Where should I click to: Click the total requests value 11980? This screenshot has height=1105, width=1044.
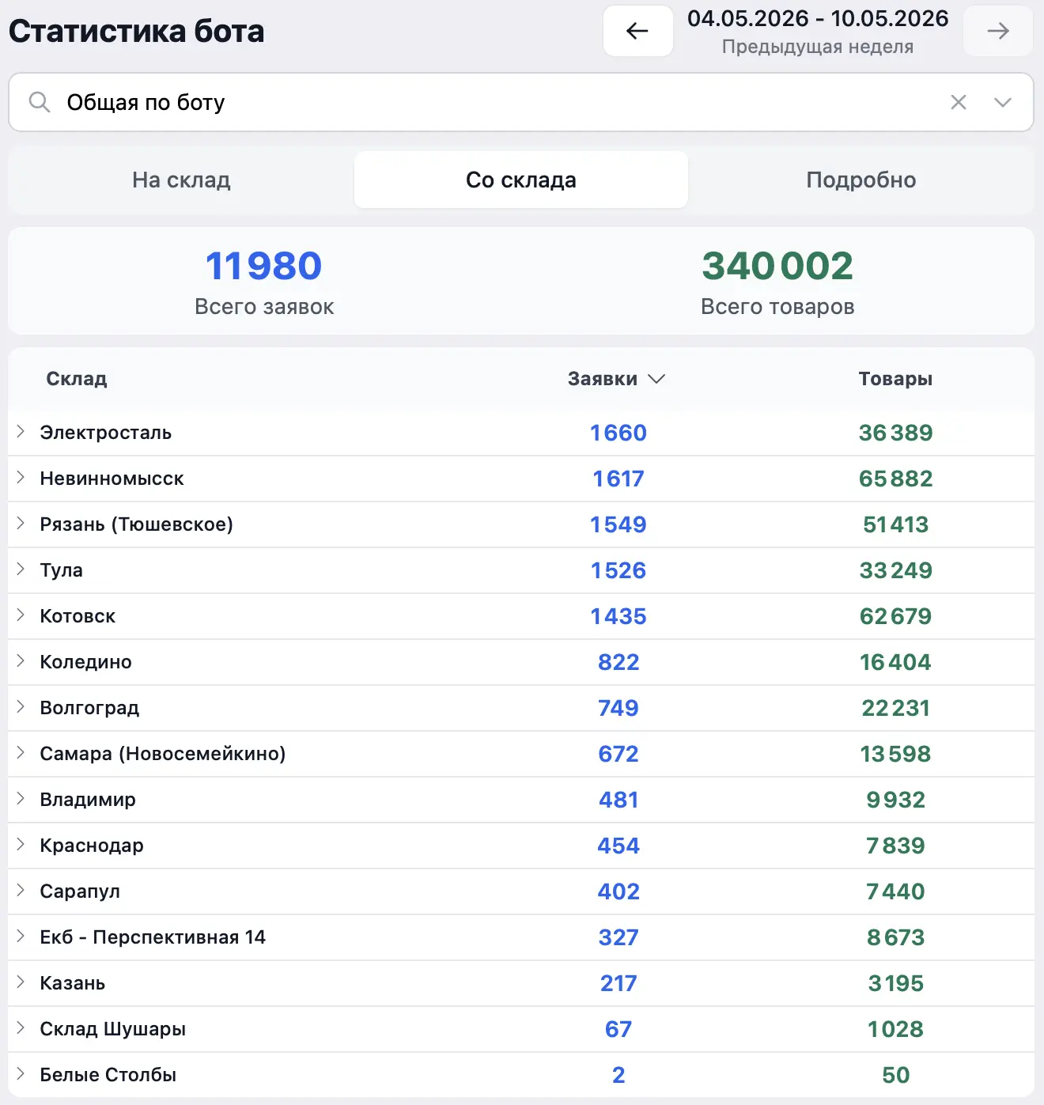pos(264,266)
